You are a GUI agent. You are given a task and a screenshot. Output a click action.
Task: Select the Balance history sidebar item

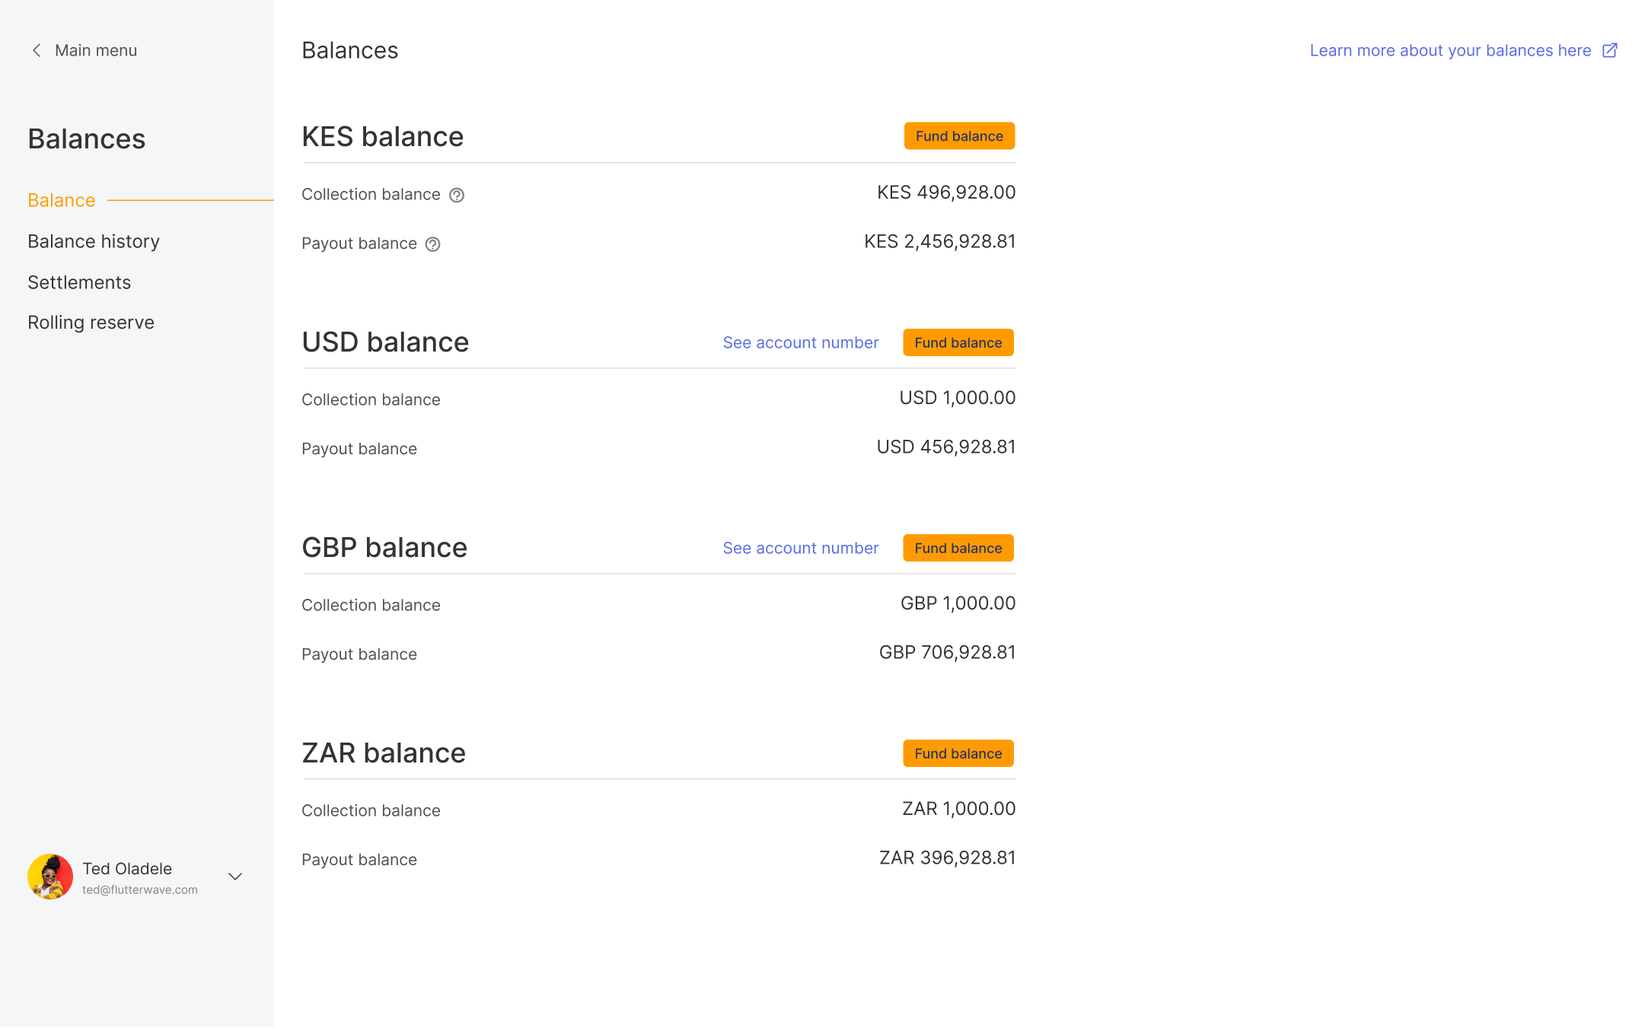[93, 241]
